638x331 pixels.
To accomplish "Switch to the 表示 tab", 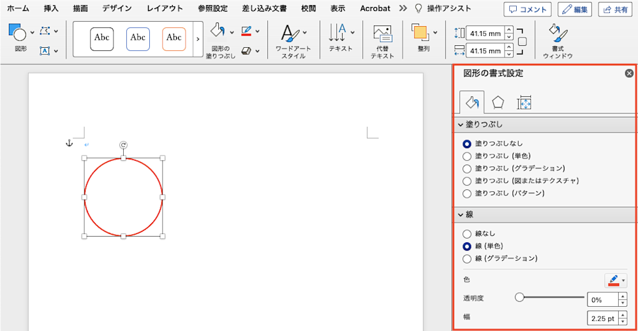I will pyautogui.click(x=338, y=8).
